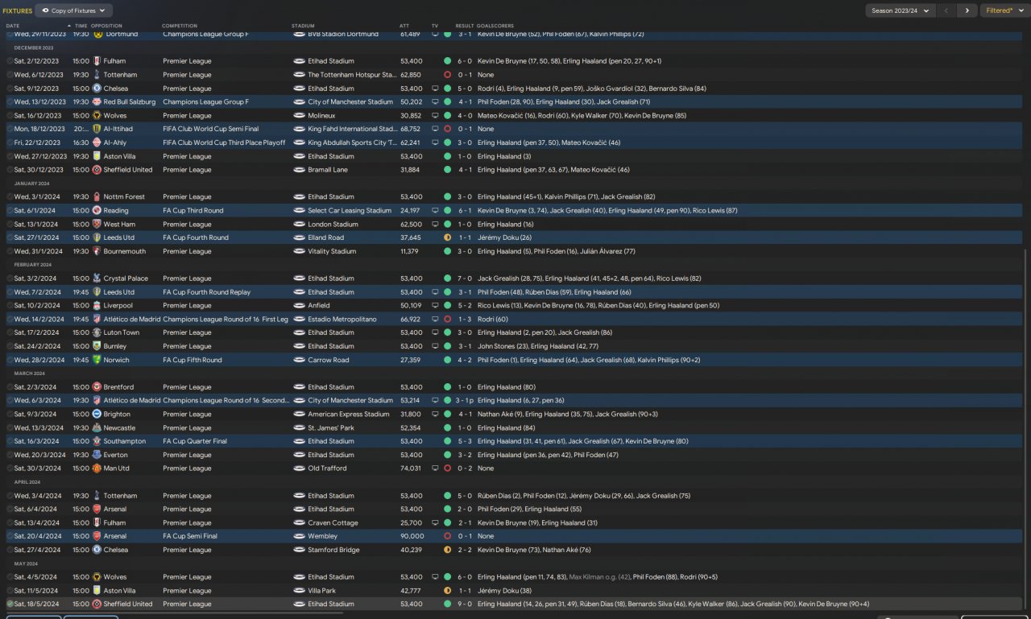Click the Crystal Palace club badge
The width and height of the screenshot is (1031, 619).
(x=97, y=279)
